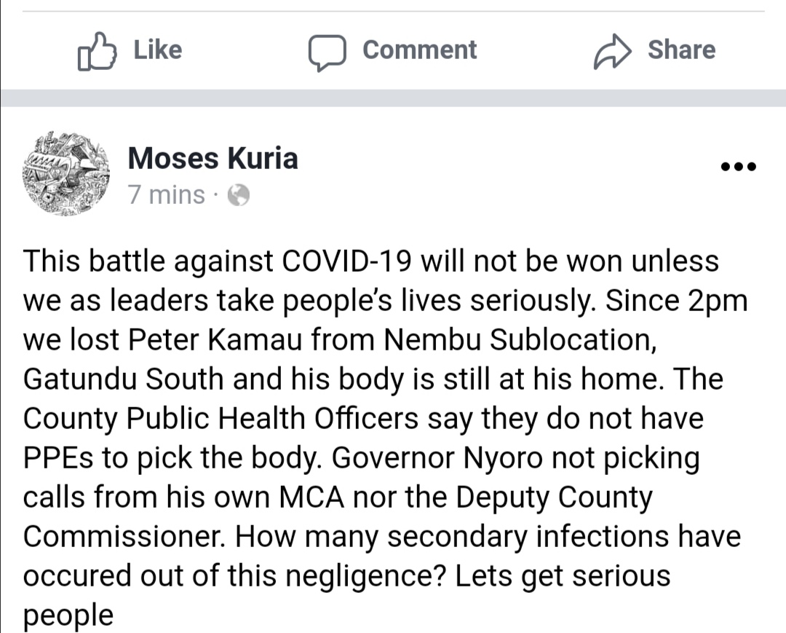Tap the Share label

click(x=681, y=50)
